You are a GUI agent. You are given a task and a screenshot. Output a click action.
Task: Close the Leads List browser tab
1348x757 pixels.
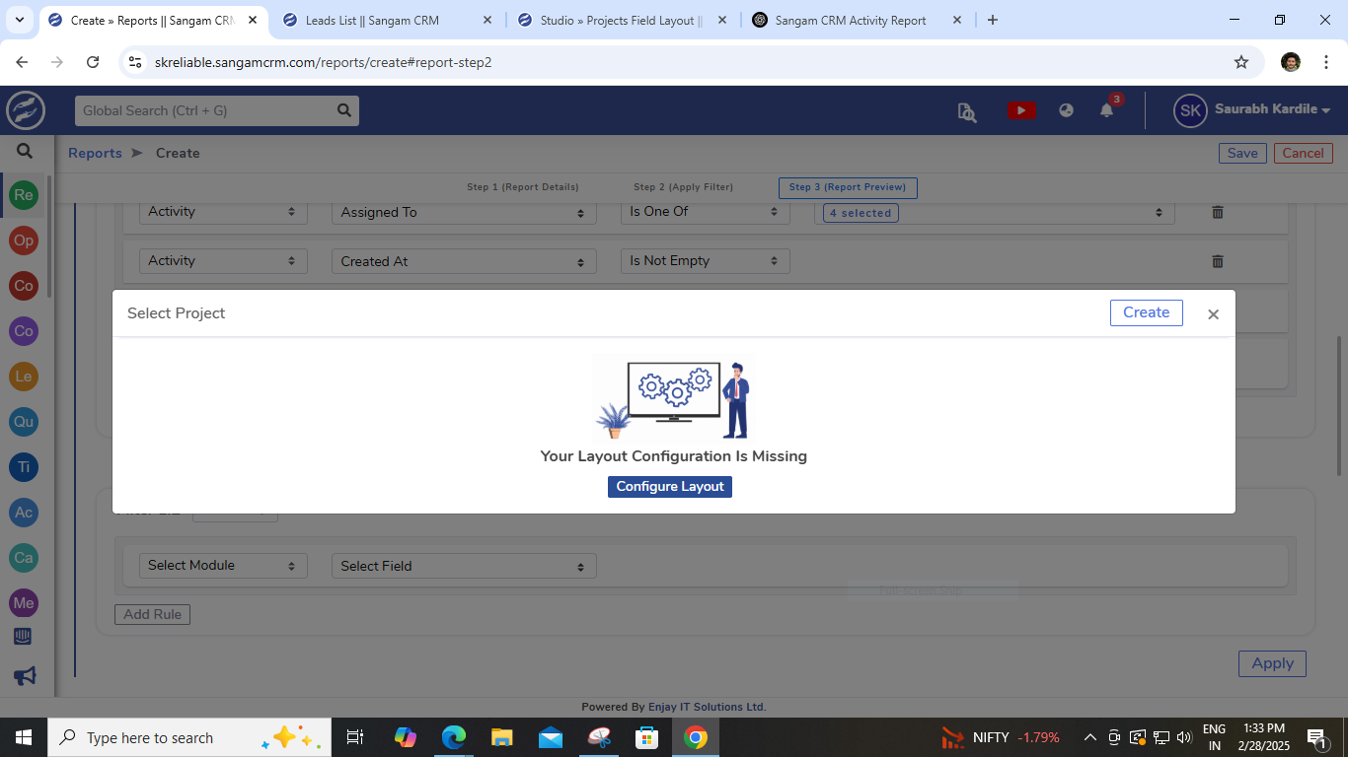tap(487, 20)
